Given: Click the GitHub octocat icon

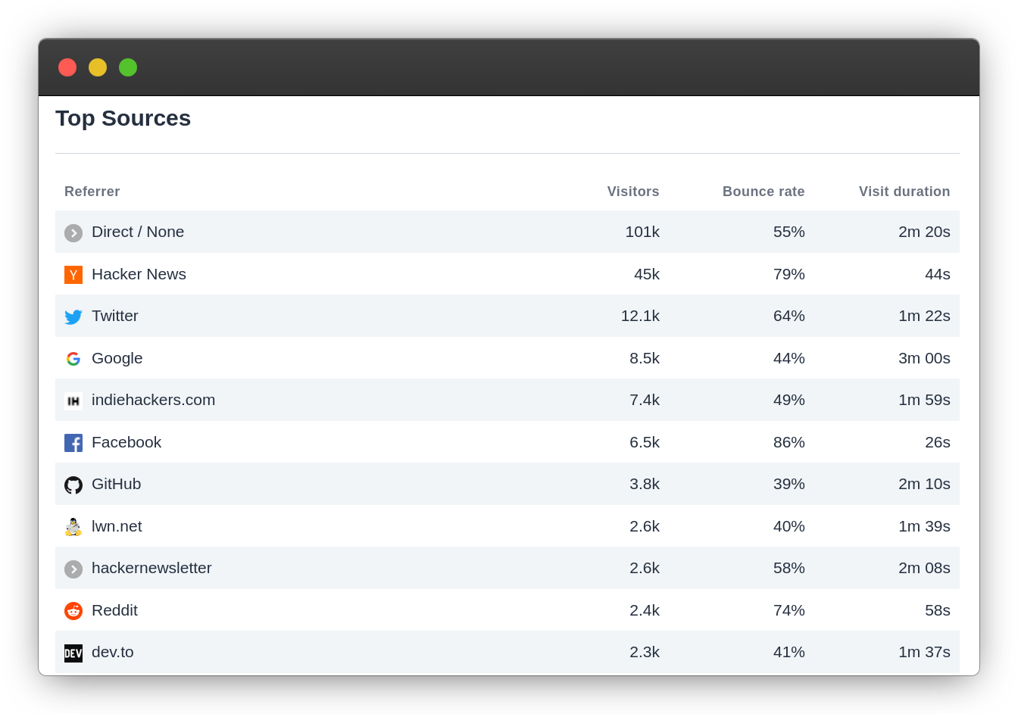Looking at the screenshot, I should pyautogui.click(x=73, y=485).
